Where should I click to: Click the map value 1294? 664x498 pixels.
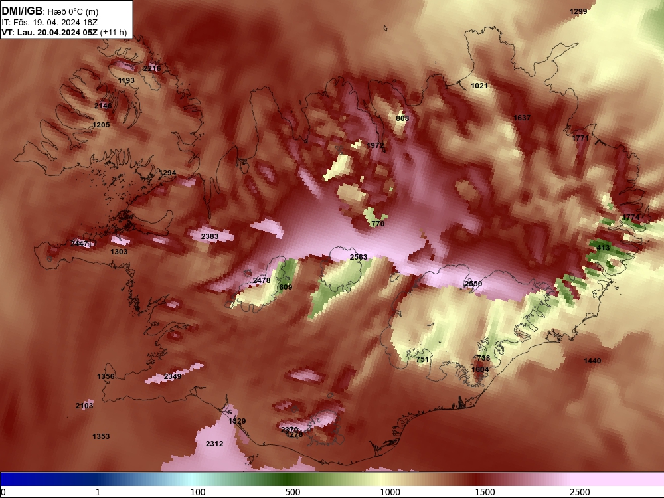[x=167, y=173]
